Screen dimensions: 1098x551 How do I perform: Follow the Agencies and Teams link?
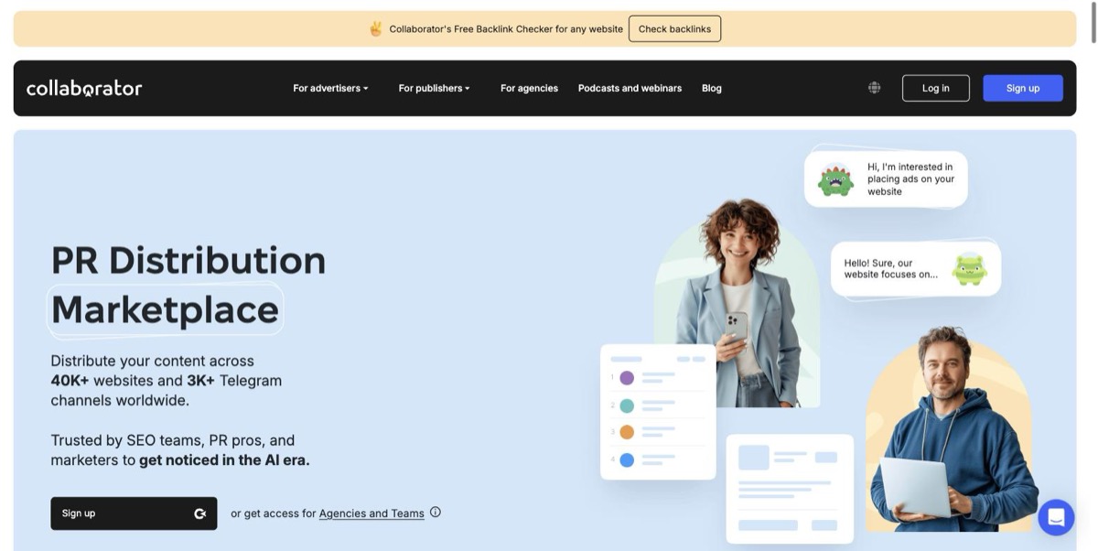pos(371,513)
